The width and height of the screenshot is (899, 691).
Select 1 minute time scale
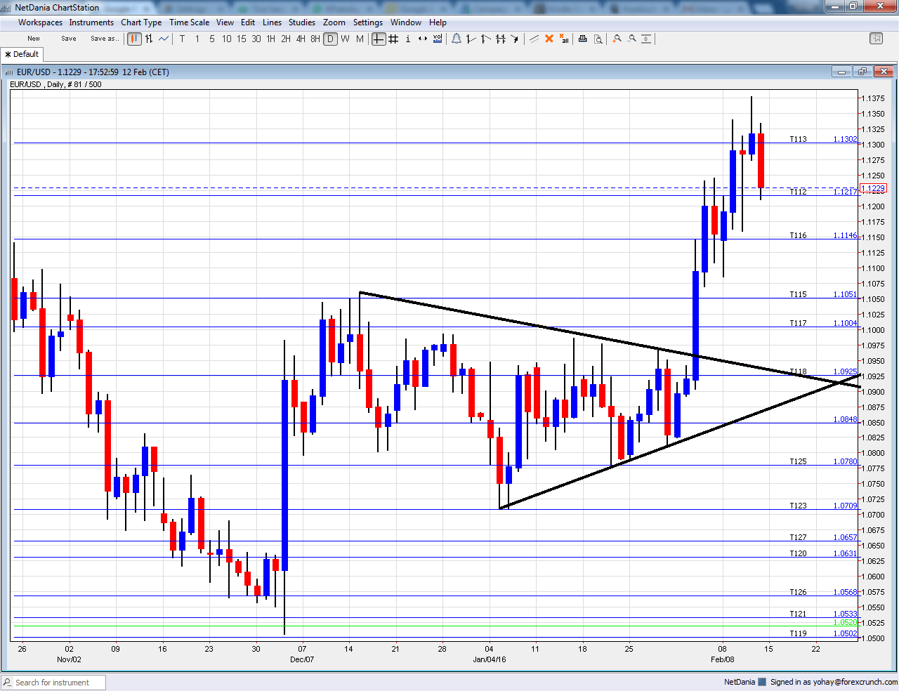click(197, 39)
